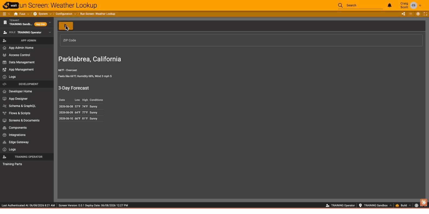Click Schema & GraphQL icon
Viewport: 429px width, 214px height.
point(4,106)
